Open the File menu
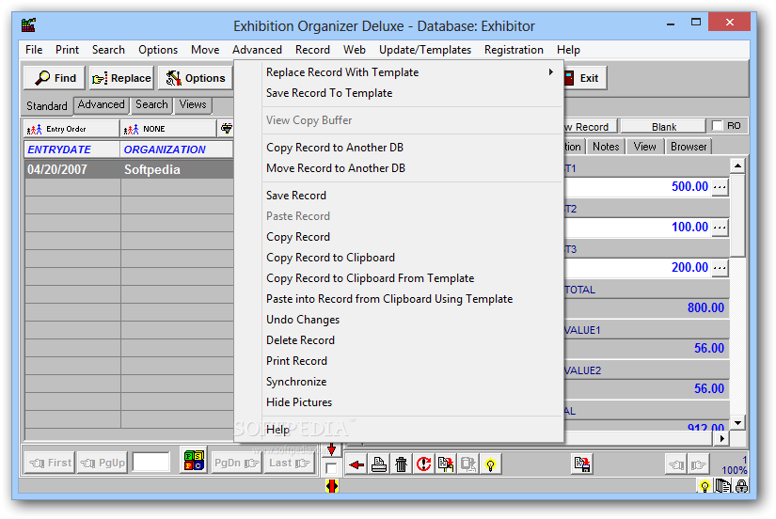Viewport: 776px width, 519px height. coord(34,50)
